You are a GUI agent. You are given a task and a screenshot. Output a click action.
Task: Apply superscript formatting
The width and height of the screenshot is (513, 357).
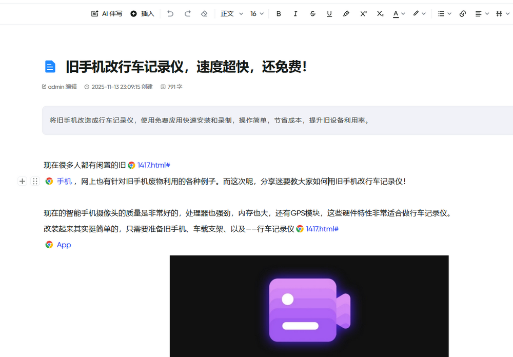[363, 14]
